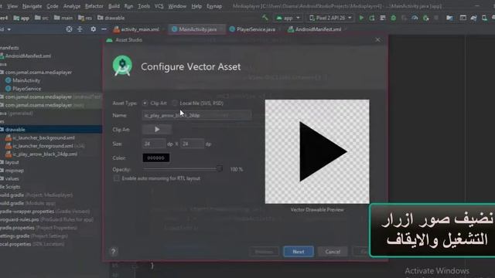495x278 pixels.
Task: Click the Next button
Action: (299, 252)
